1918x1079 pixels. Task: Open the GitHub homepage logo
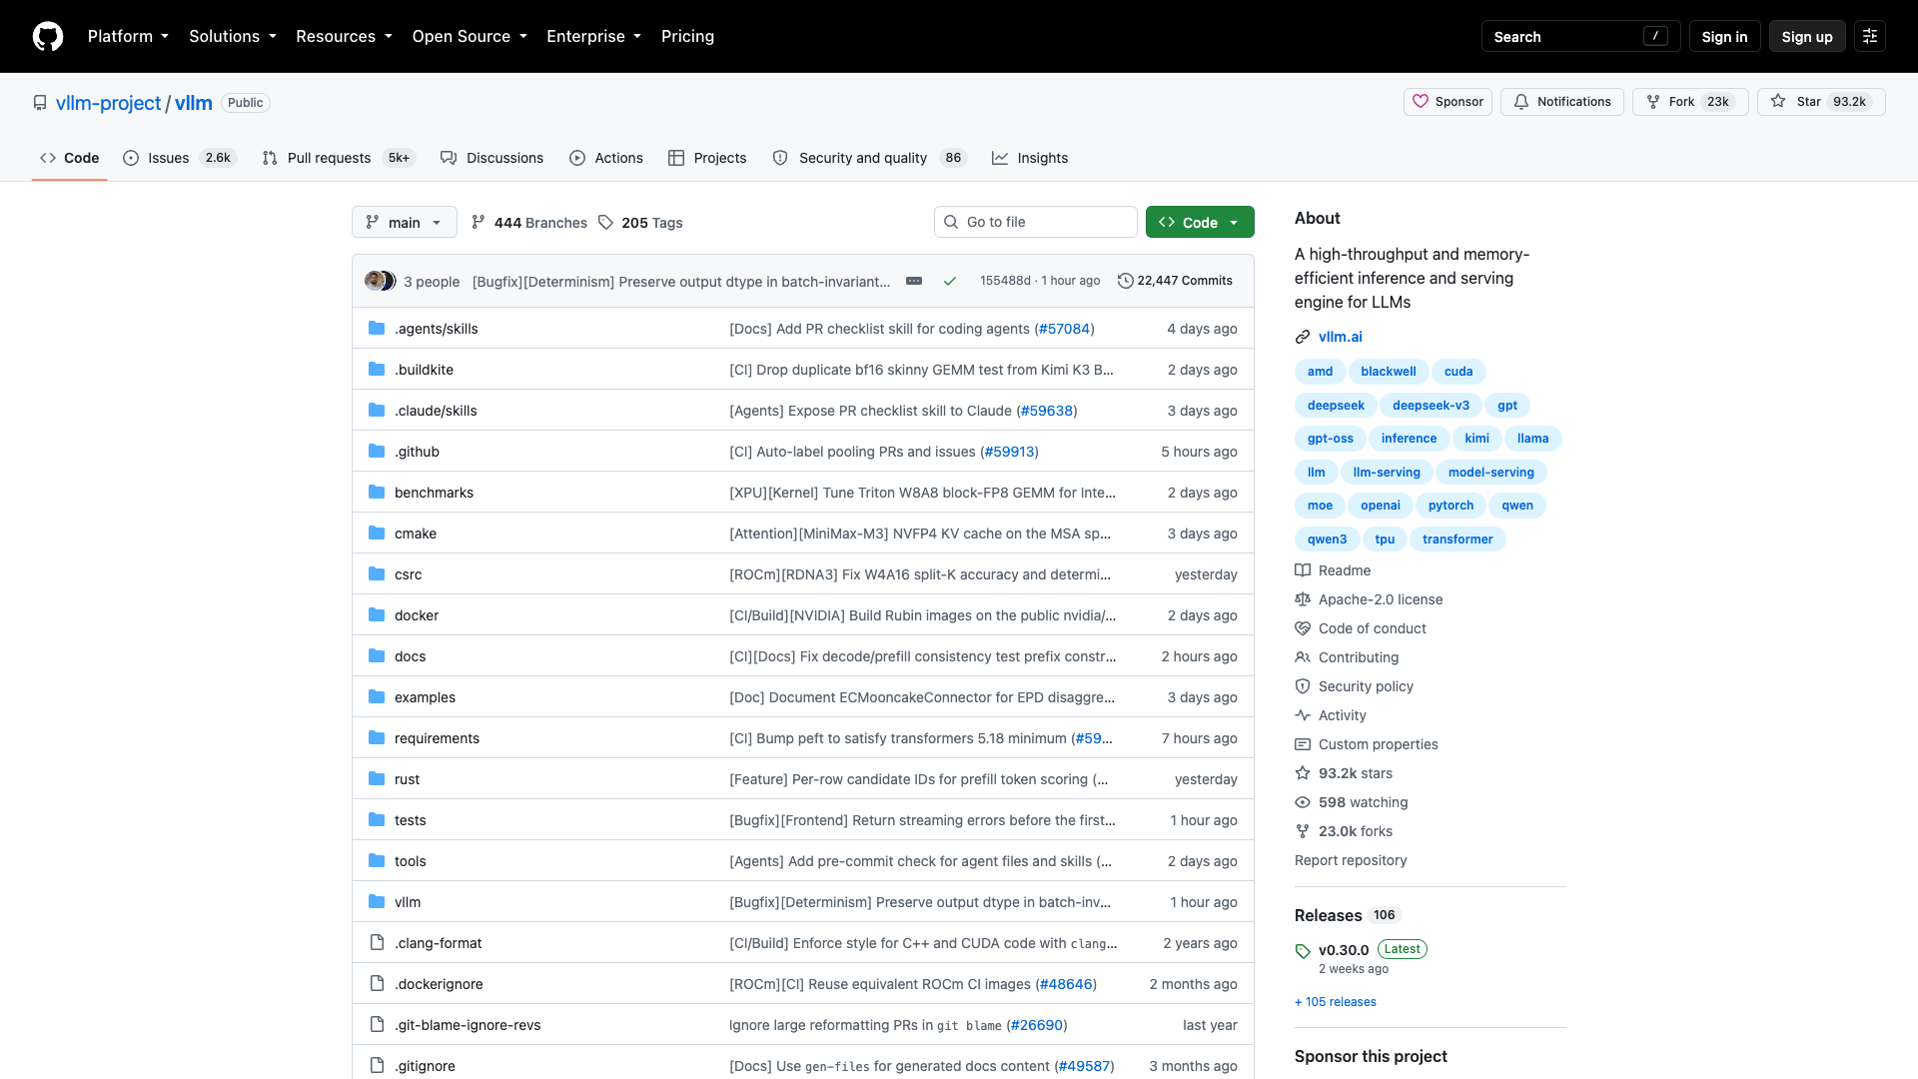[x=48, y=36]
